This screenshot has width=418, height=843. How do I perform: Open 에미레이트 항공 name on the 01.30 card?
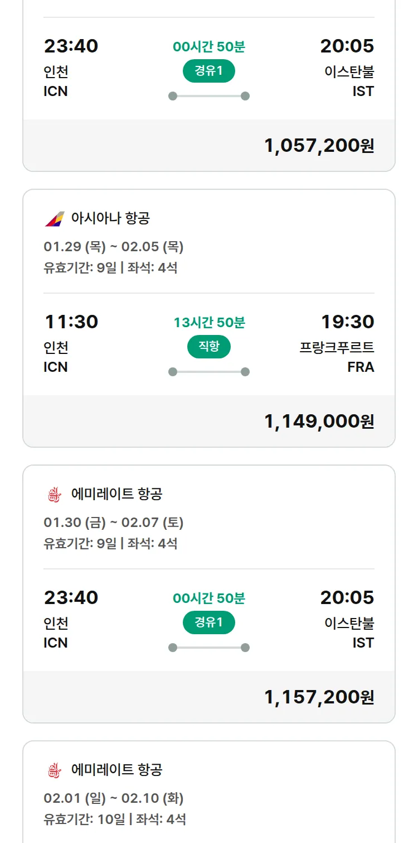point(117,494)
